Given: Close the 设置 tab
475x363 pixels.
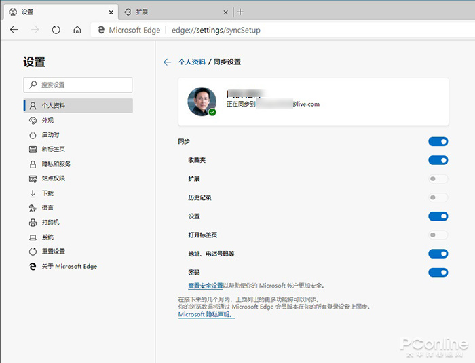Looking at the screenshot, I should [x=111, y=12].
